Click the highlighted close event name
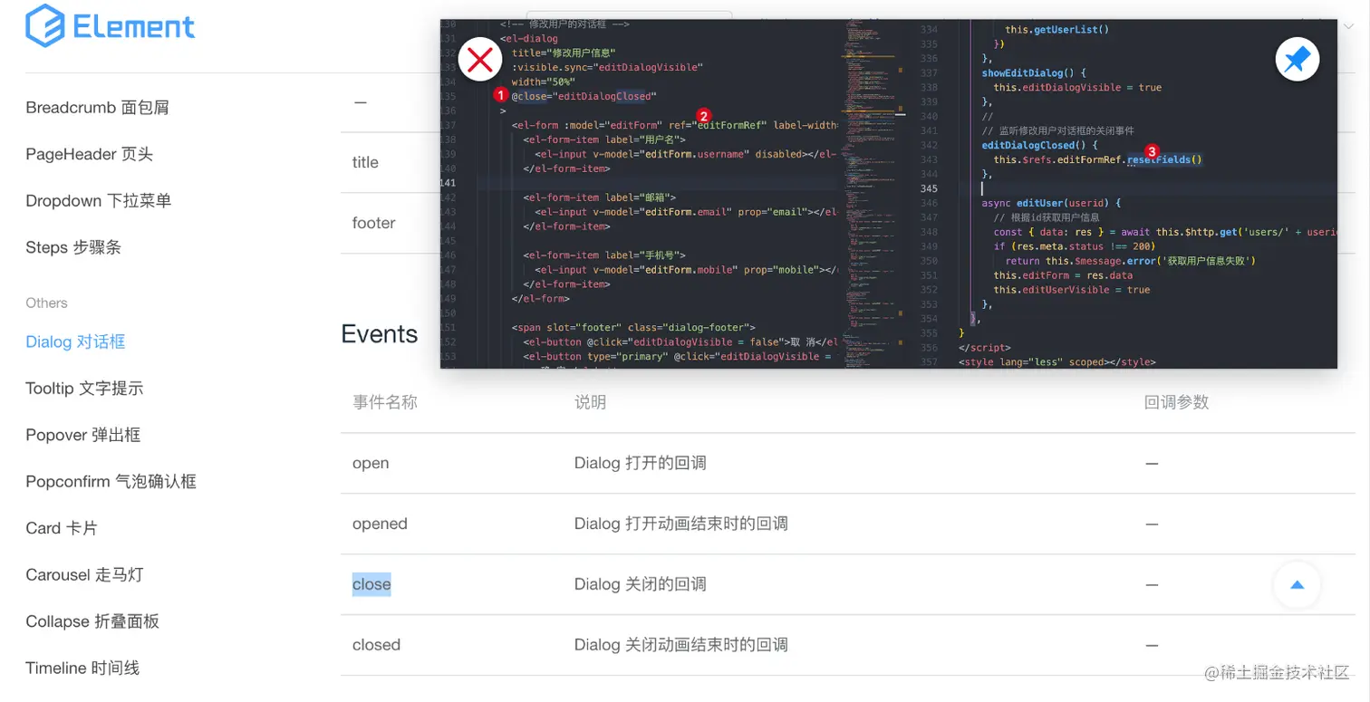Image resolution: width=1370 pixels, height=702 pixels. pyautogui.click(x=371, y=584)
